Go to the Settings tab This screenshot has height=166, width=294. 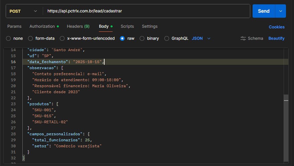coord(150,26)
